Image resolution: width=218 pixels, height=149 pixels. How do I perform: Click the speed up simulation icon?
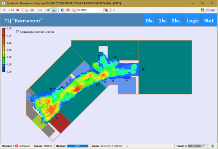point(48,10)
